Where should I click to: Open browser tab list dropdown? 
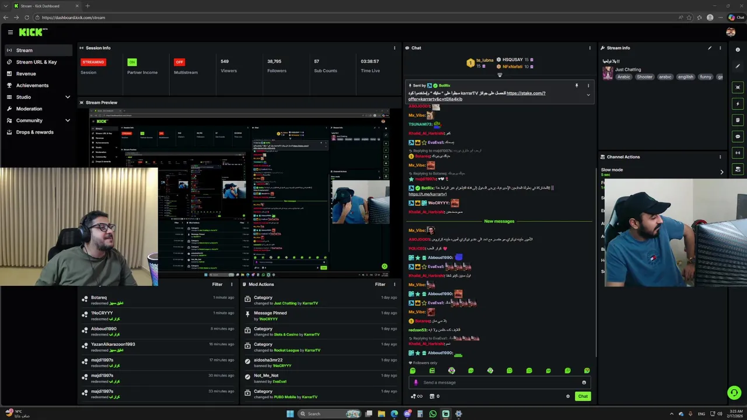click(x=6, y=6)
